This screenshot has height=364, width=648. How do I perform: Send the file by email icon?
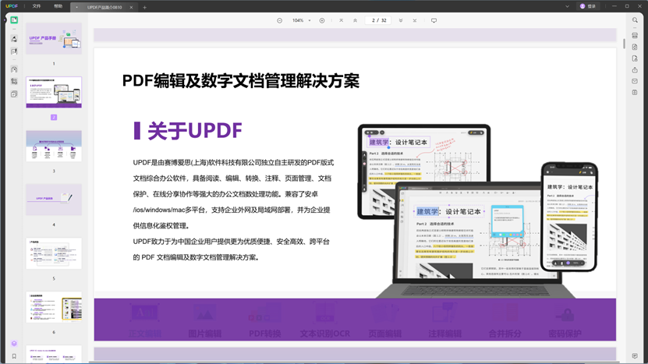pyautogui.click(x=635, y=81)
